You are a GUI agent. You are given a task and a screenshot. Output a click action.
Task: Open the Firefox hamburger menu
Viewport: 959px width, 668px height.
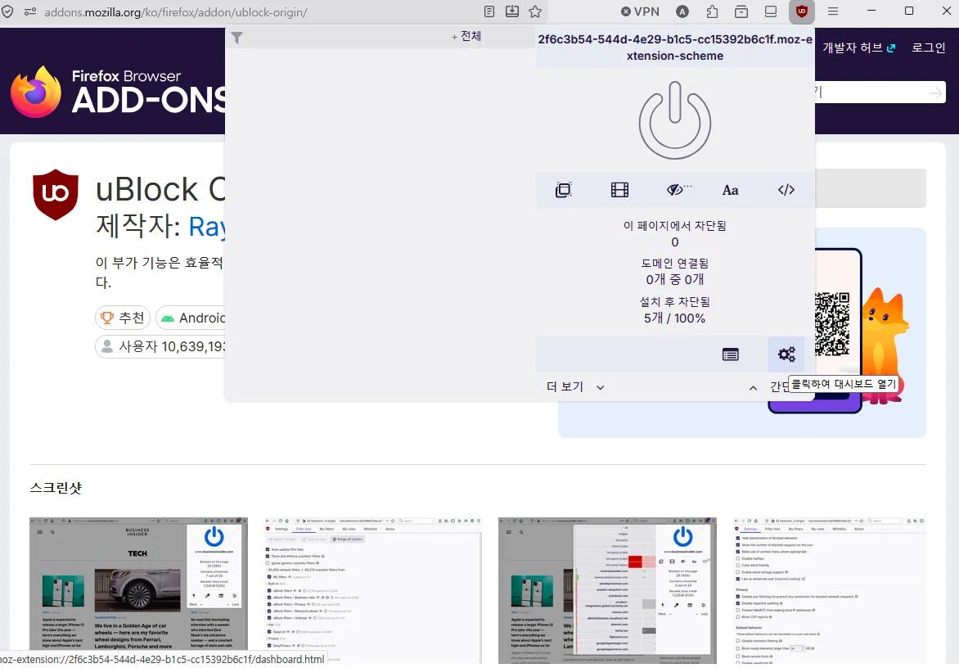coord(833,11)
